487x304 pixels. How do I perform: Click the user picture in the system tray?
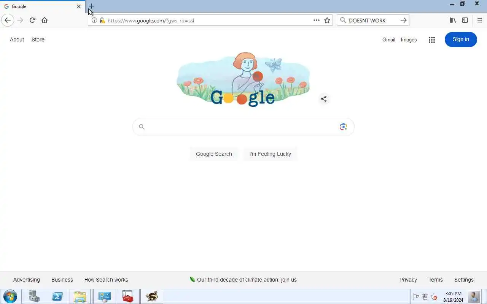coord(474,296)
